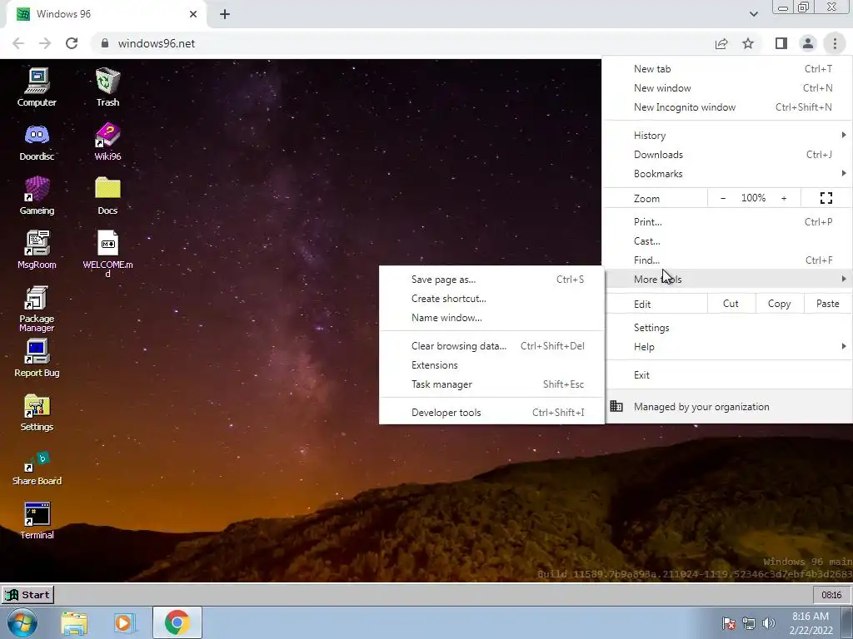This screenshot has width=853, height=639.
Task: Choose New window from menu
Action: 726,88
